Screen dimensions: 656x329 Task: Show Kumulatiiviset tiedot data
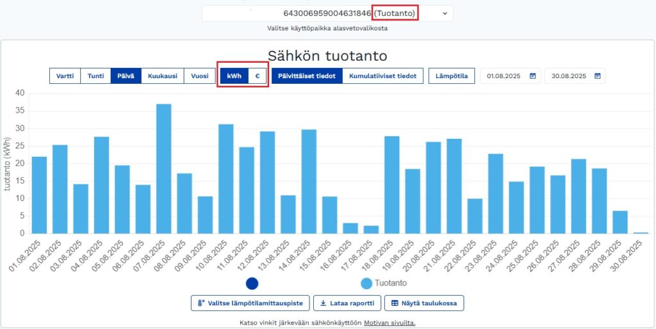(382, 76)
